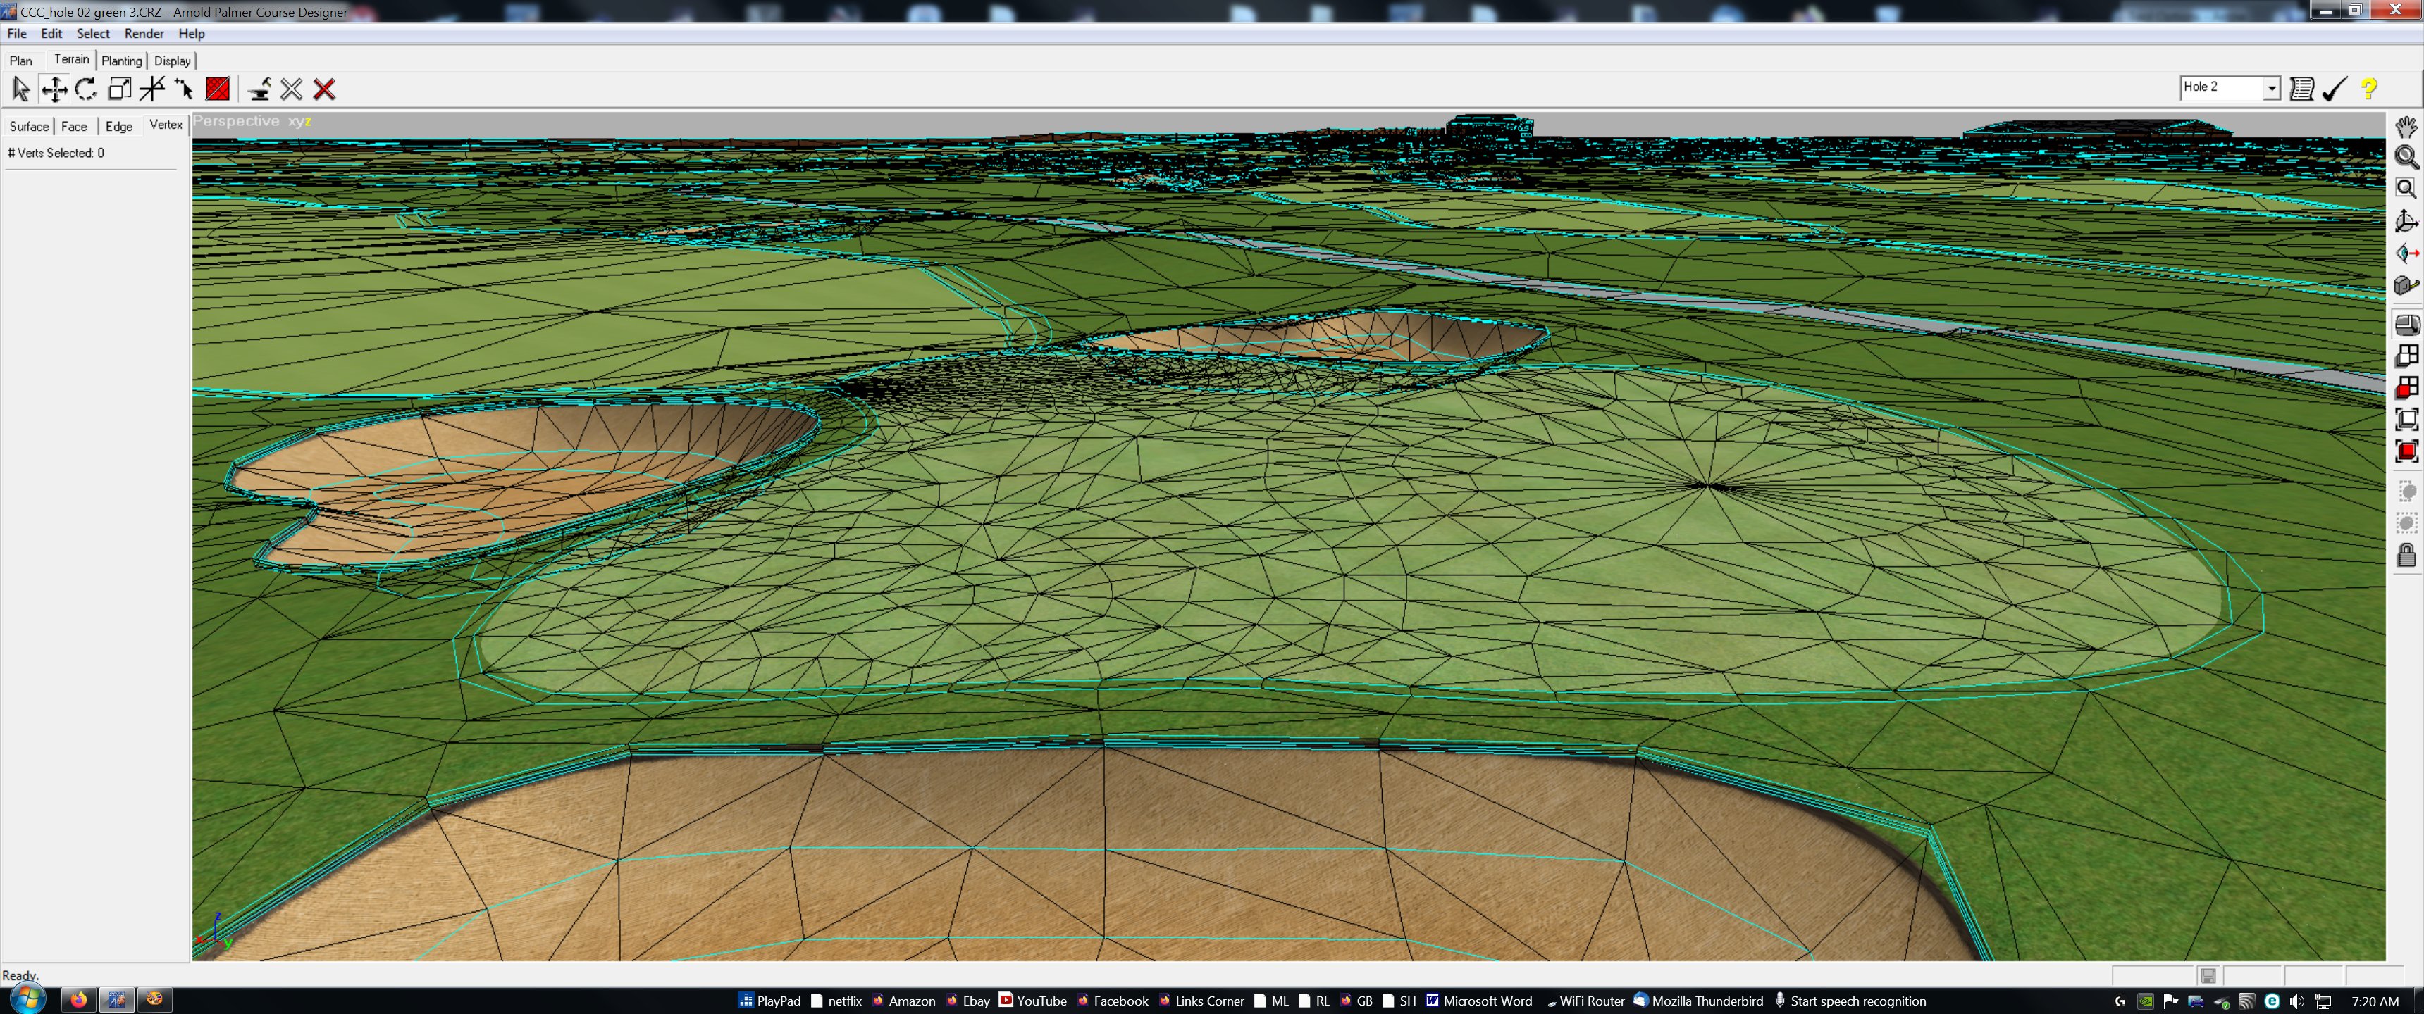Toggle the single viewport layout button
The width and height of the screenshot is (2424, 1014).
coord(2407,325)
